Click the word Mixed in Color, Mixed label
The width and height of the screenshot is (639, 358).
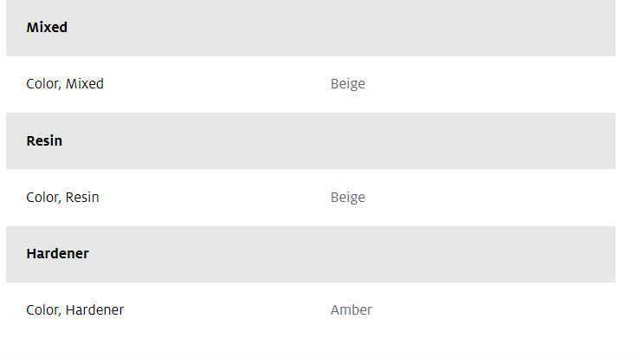(85, 84)
